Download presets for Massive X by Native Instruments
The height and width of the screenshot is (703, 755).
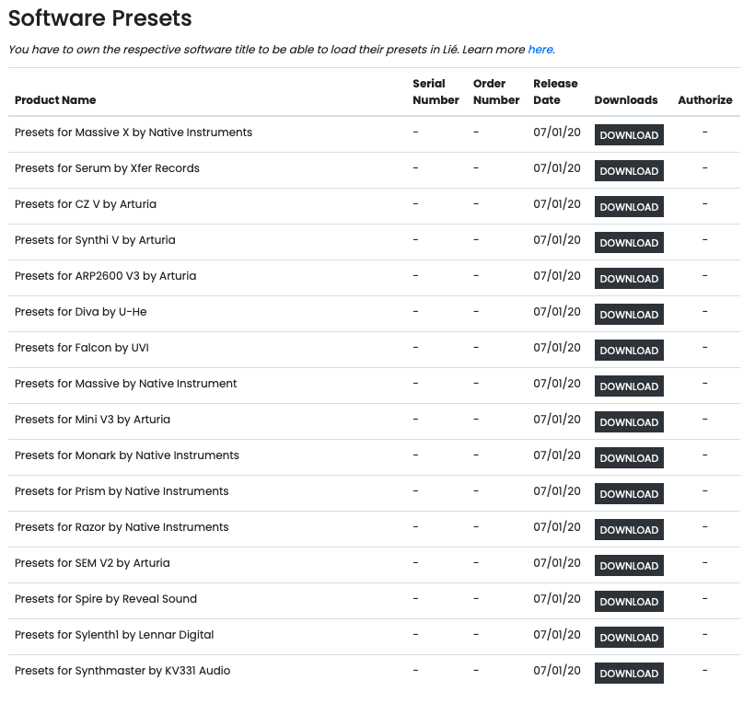coord(629,134)
